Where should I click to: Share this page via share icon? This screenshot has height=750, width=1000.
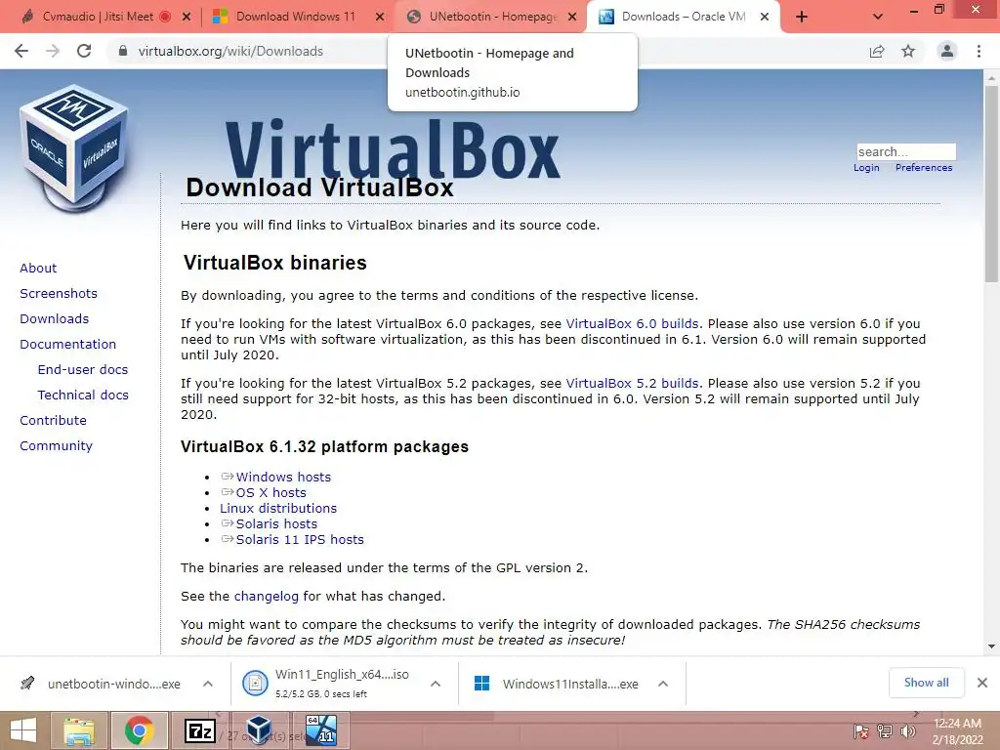tap(877, 51)
